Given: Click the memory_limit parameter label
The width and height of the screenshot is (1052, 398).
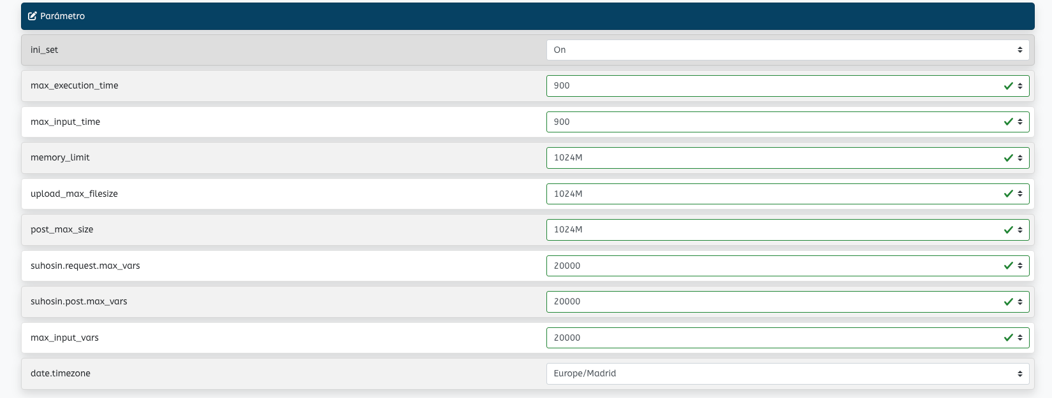Looking at the screenshot, I should tap(60, 157).
